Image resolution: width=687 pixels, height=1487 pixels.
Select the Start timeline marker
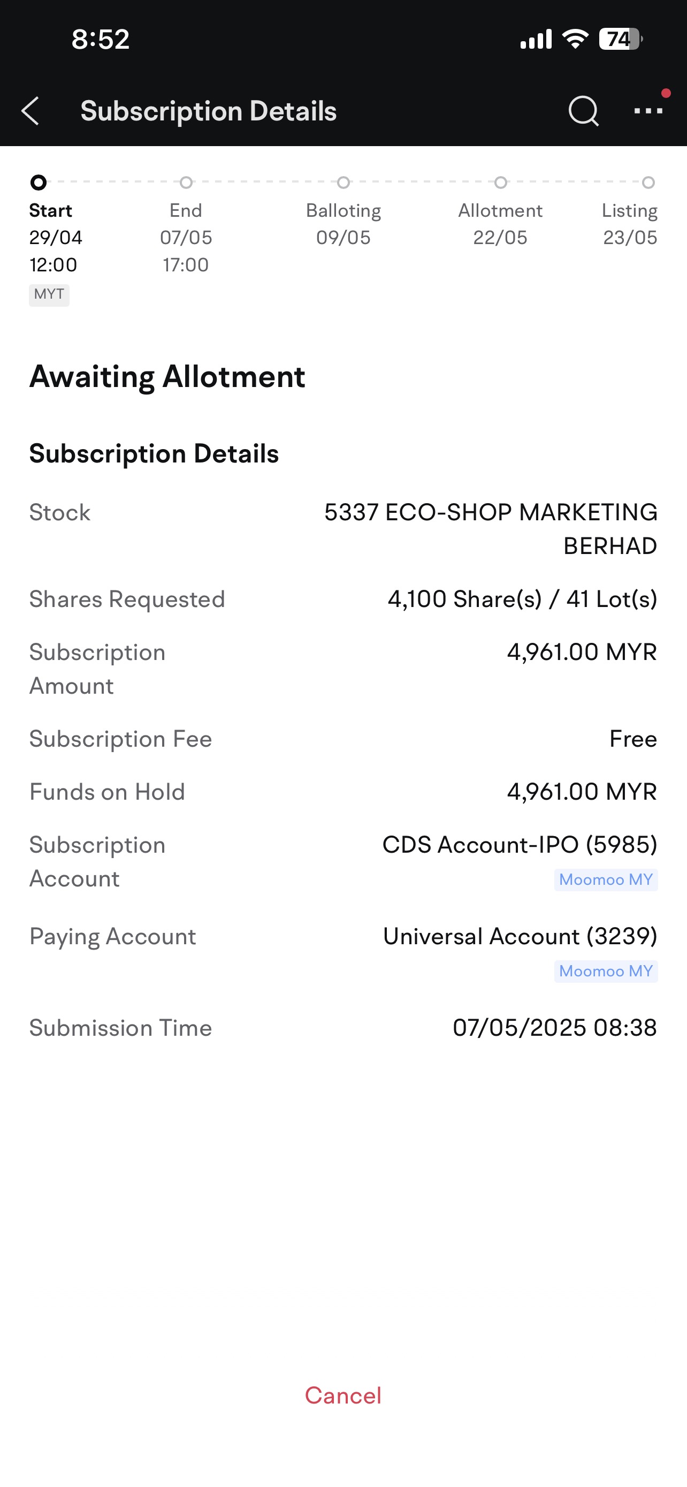tap(38, 183)
